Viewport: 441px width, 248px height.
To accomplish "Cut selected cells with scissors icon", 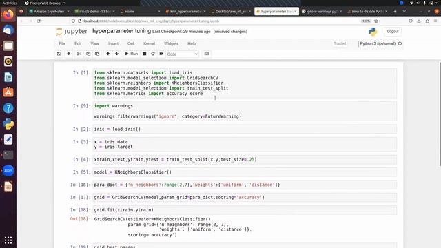I will [79, 54].
